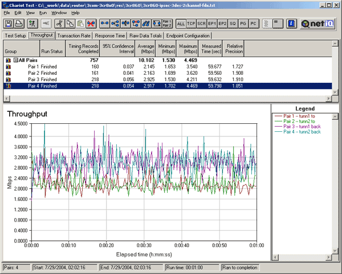Collapse the All Pairs group
This screenshot has height=274, width=342.
[x=17, y=60]
